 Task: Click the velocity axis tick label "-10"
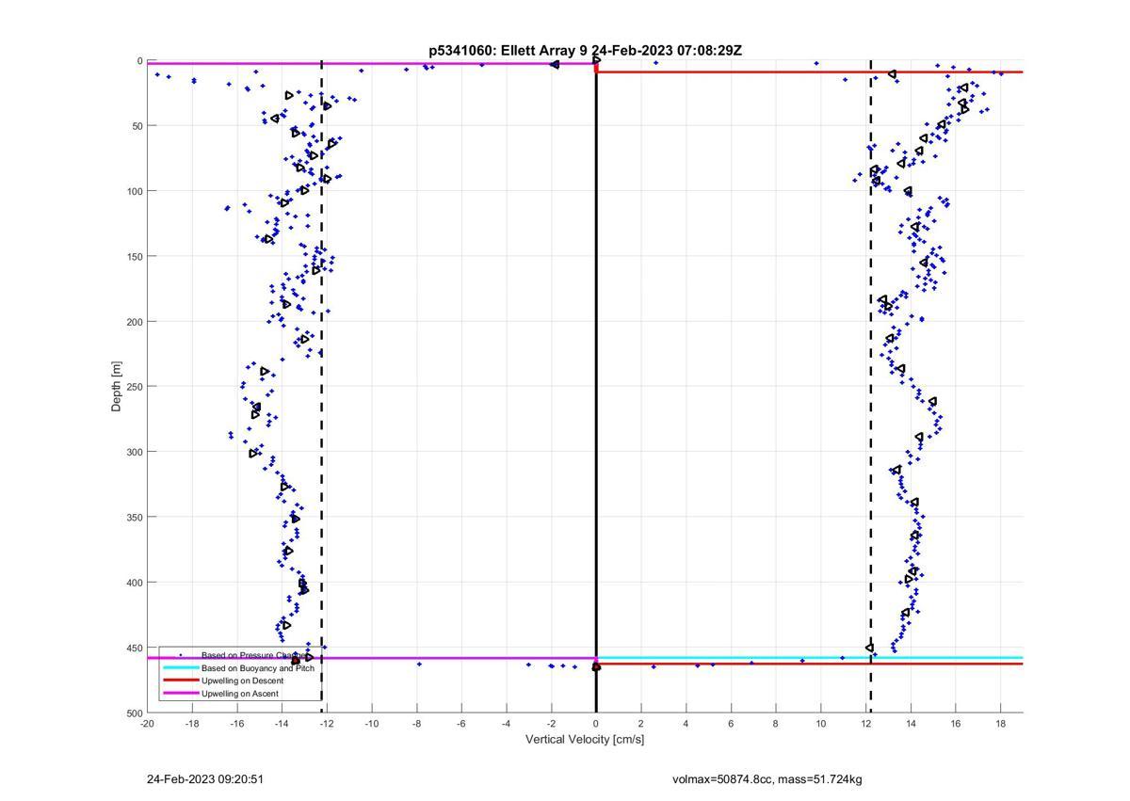coord(371,724)
